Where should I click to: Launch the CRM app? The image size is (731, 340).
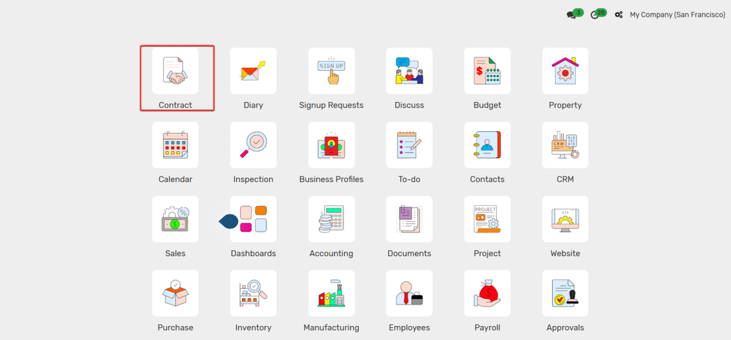point(565,145)
